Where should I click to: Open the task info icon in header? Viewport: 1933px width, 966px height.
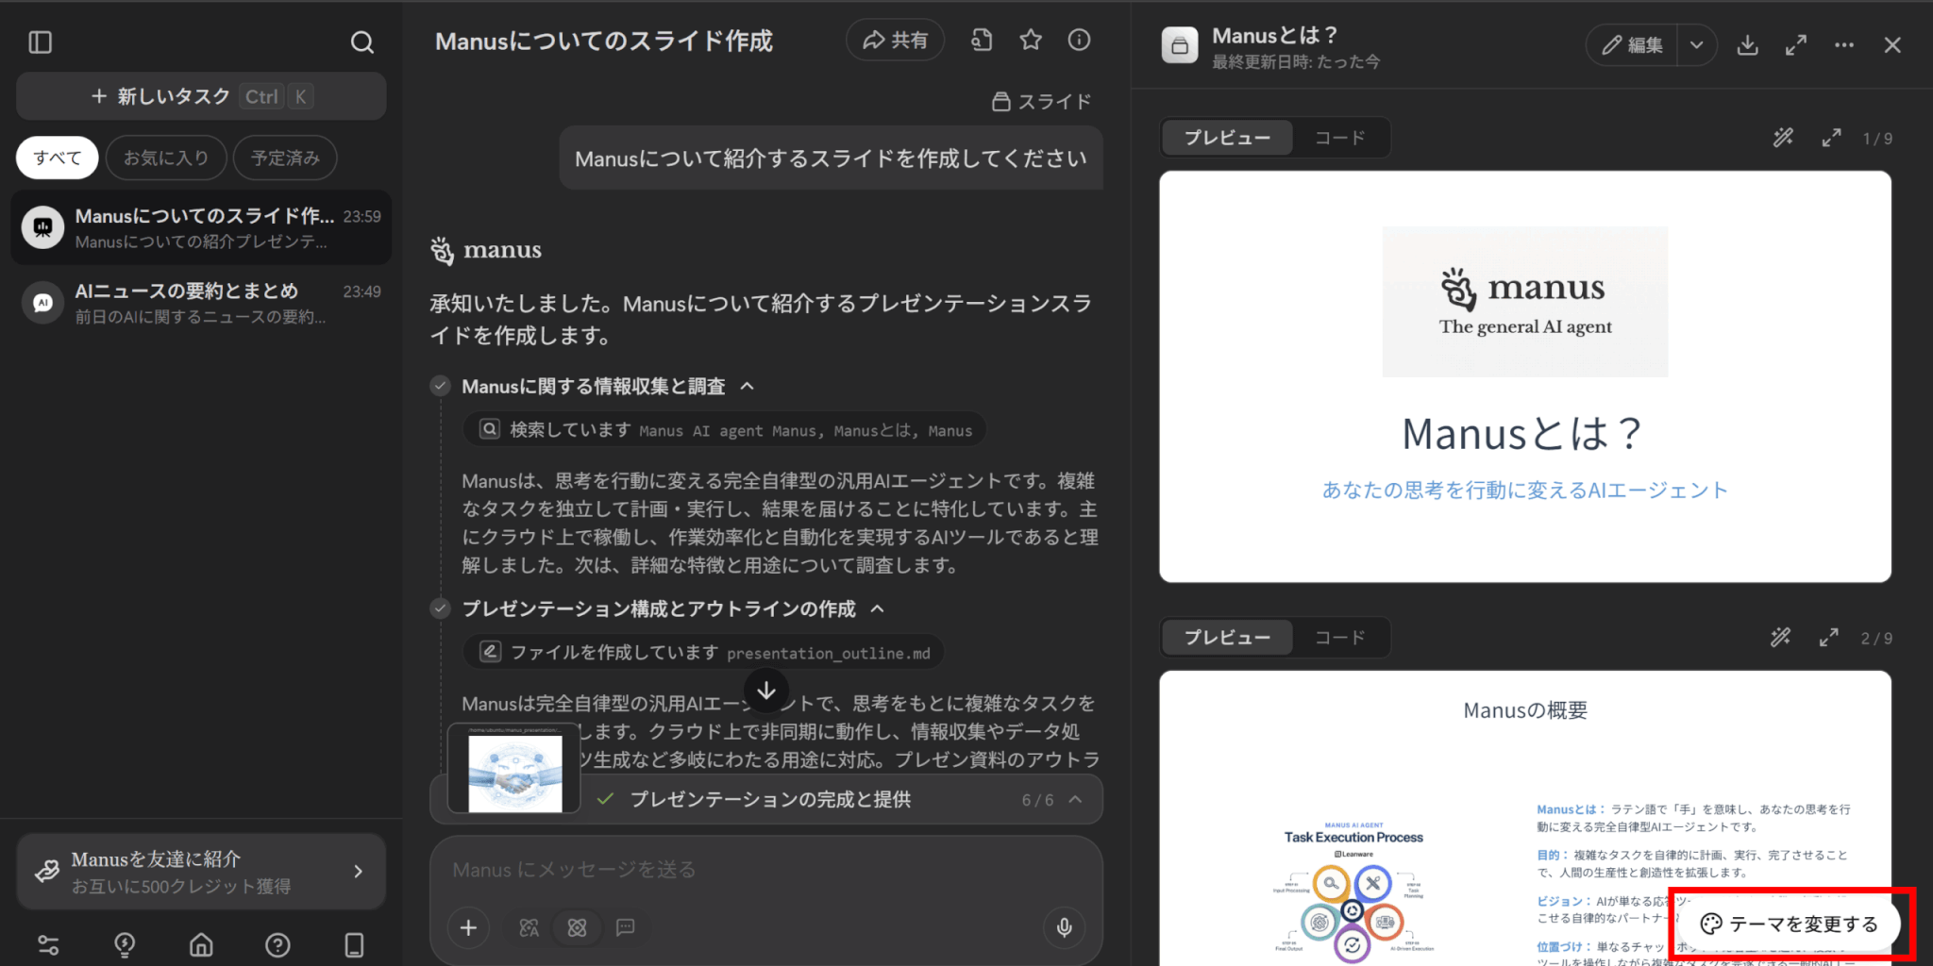point(1079,40)
